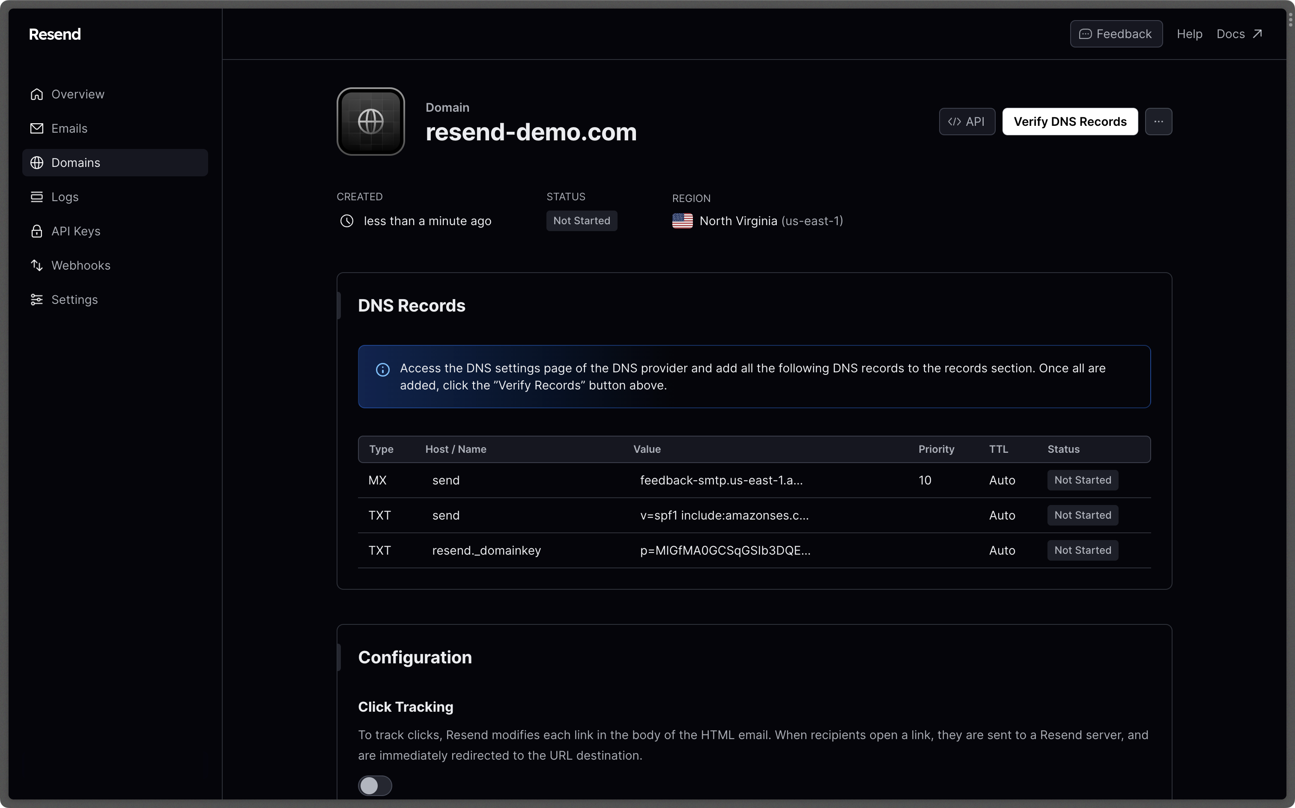Click the Overview home icon
This screenshot has width=1295, height=808.
tap(36, 94)
